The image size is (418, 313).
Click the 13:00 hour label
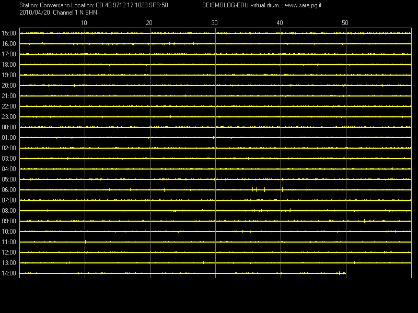9,263
